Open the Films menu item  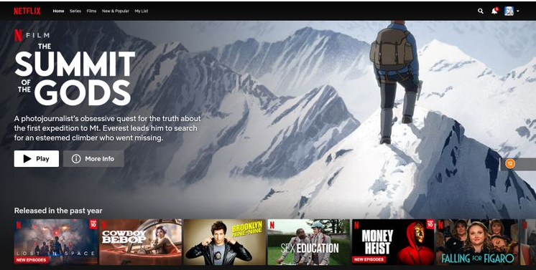pyautogui.click(x=91, y=11)
